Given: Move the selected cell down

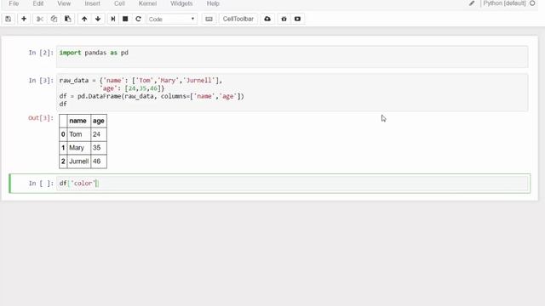Looking at the screenshot, I should coord(98,19).
